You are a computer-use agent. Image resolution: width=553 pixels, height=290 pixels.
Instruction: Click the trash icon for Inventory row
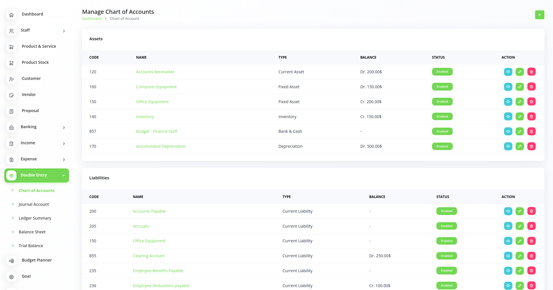(x=531, y=117)
